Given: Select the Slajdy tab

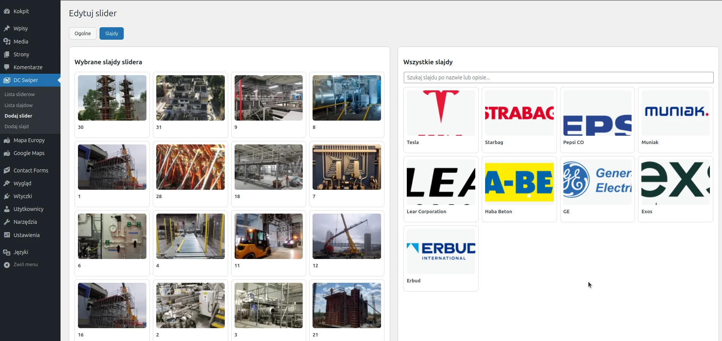Looking at the screenshot, I should [112, 33].
